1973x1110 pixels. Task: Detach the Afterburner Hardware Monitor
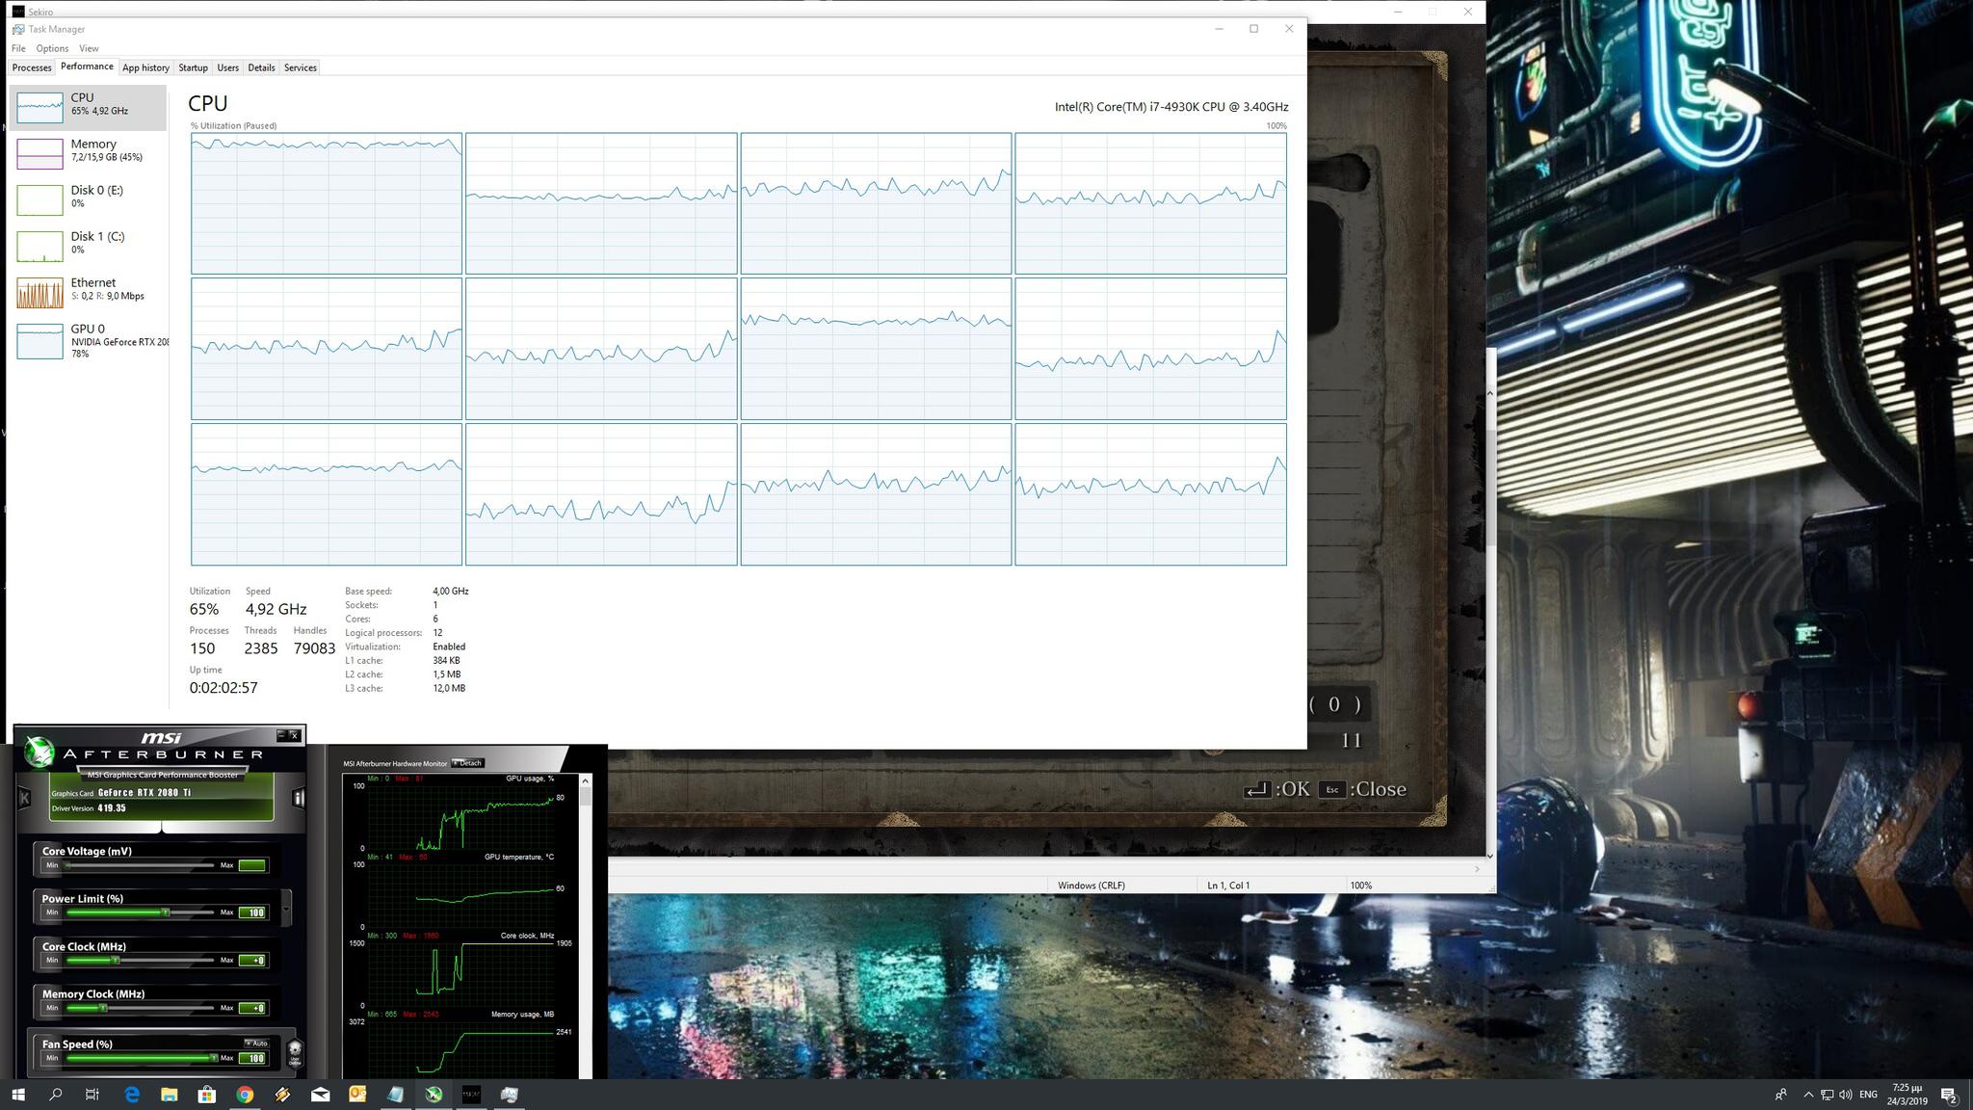(468, 763)
